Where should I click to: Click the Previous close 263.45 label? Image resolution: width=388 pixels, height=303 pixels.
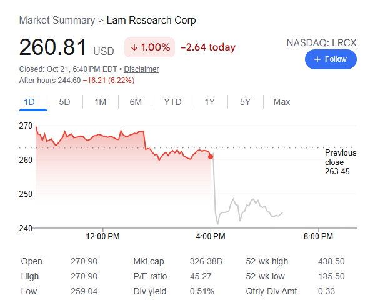(x=341, y=162)
